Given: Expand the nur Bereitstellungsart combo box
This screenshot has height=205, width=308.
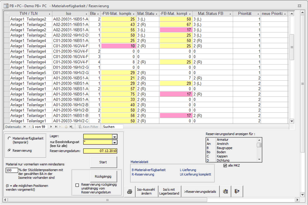Looking at the screenshot, I should tap(115, 142).
